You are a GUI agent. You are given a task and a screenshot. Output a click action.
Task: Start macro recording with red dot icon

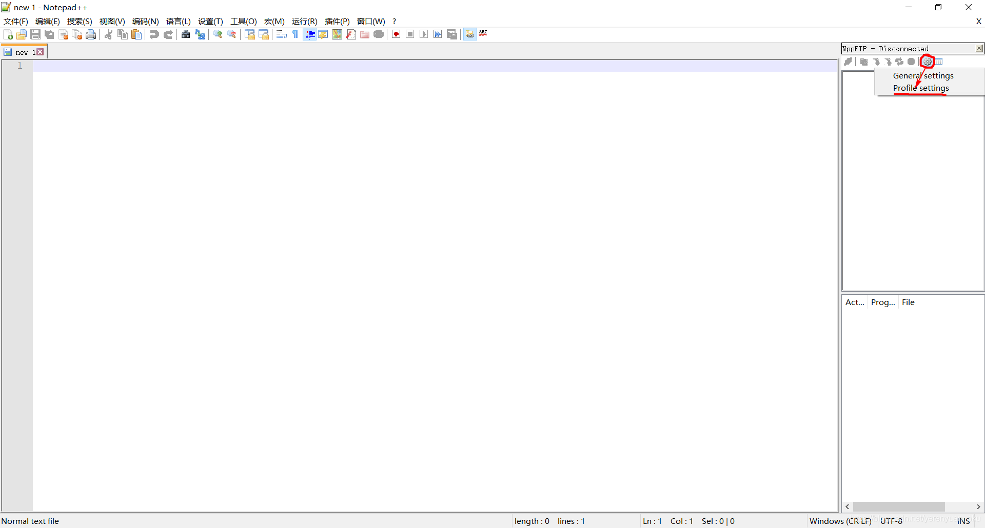click(396, 34)
